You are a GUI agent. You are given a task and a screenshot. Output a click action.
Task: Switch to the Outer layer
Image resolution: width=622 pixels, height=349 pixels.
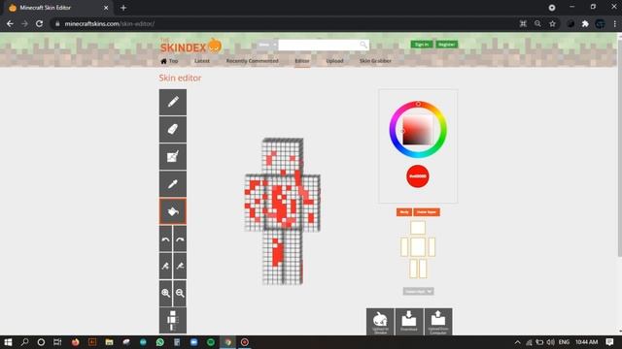pyautogui.click(x=427, y=212)
